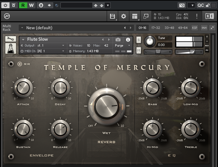Click the minimized view window icon

[x=146, y=16]
